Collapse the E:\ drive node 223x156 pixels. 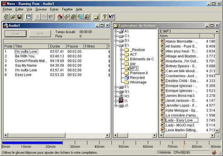coord(116,46)
